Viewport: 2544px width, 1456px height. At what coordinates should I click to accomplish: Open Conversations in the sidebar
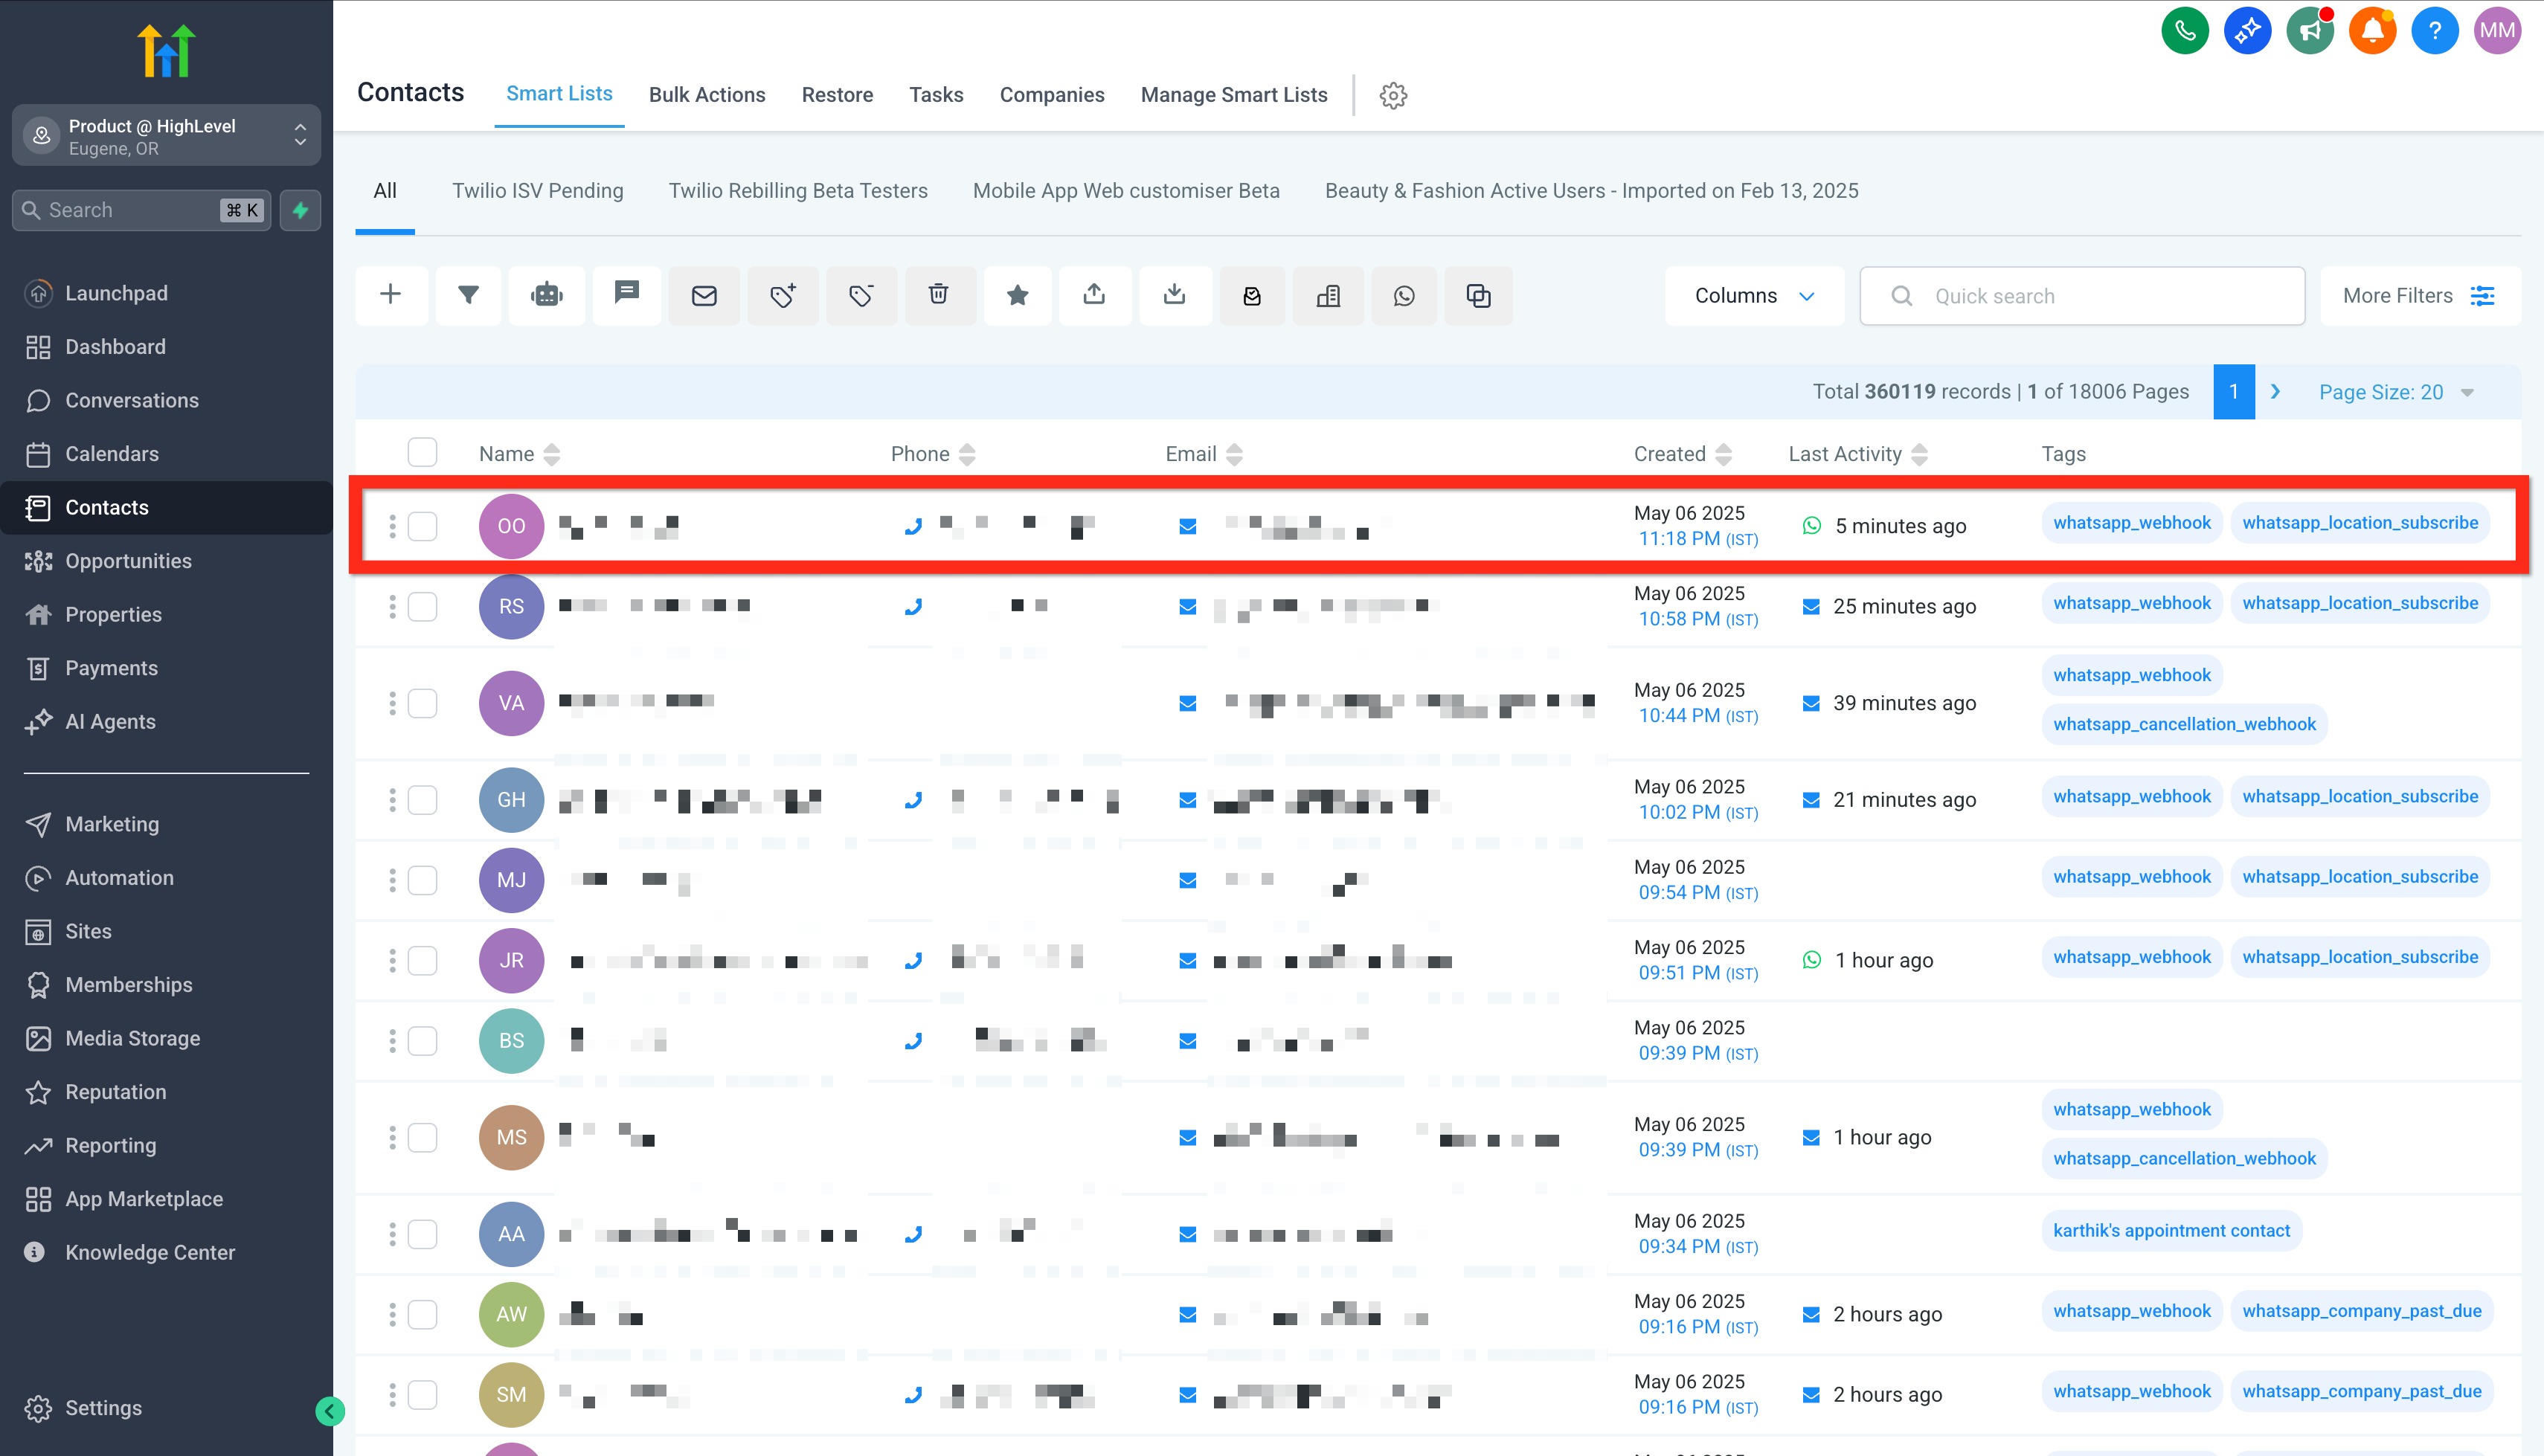click(x=131, y=400)
